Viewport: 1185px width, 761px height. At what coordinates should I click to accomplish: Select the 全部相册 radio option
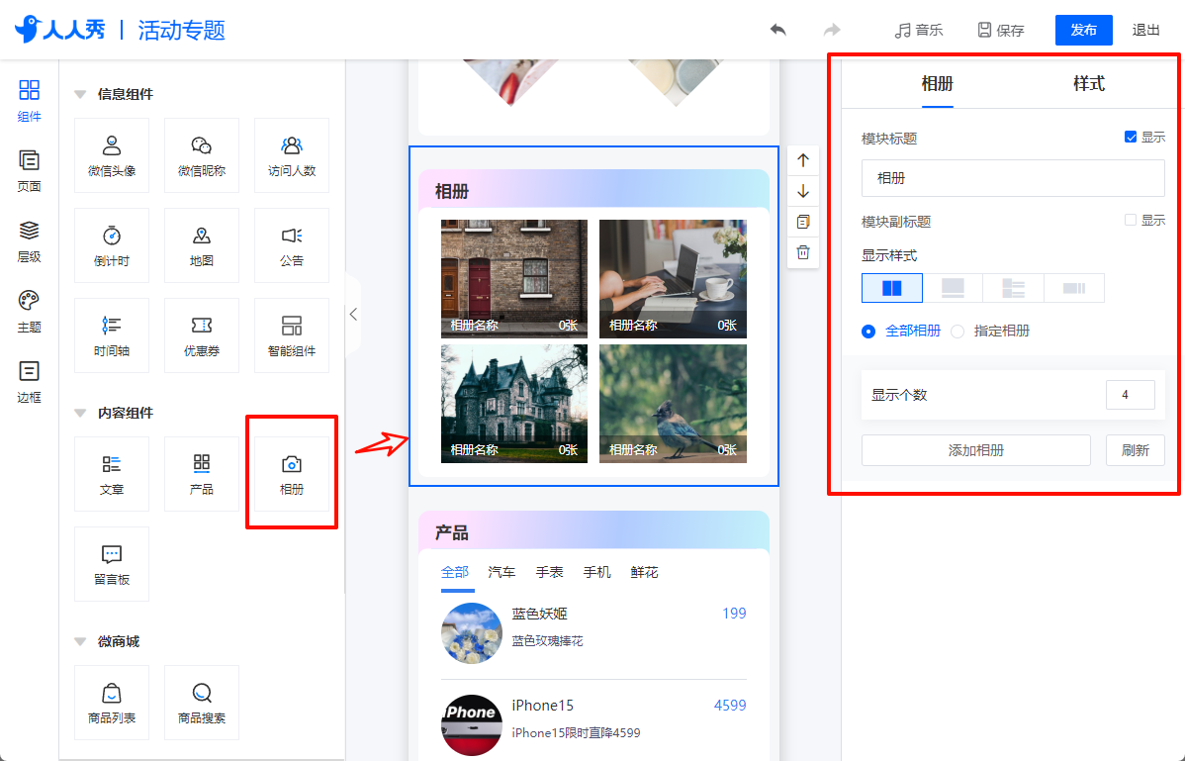869,331
